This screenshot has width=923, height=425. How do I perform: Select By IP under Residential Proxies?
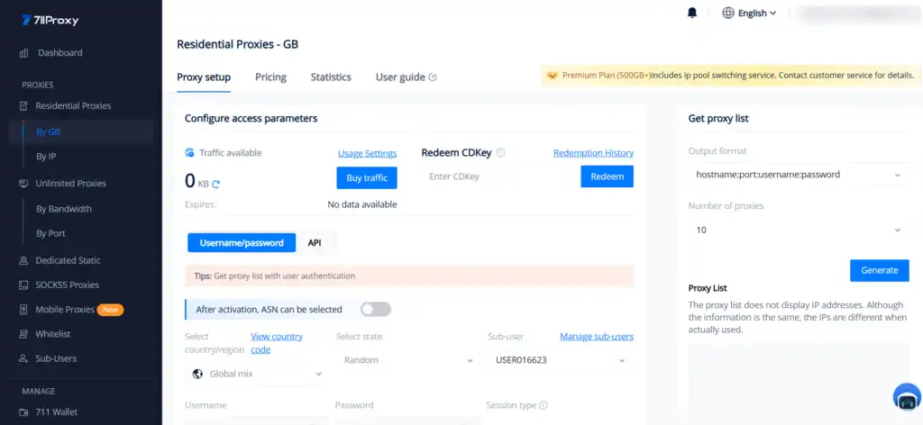pyautogui.click(x=46, y=157)
